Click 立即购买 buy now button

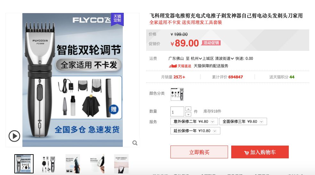(199, 152)
